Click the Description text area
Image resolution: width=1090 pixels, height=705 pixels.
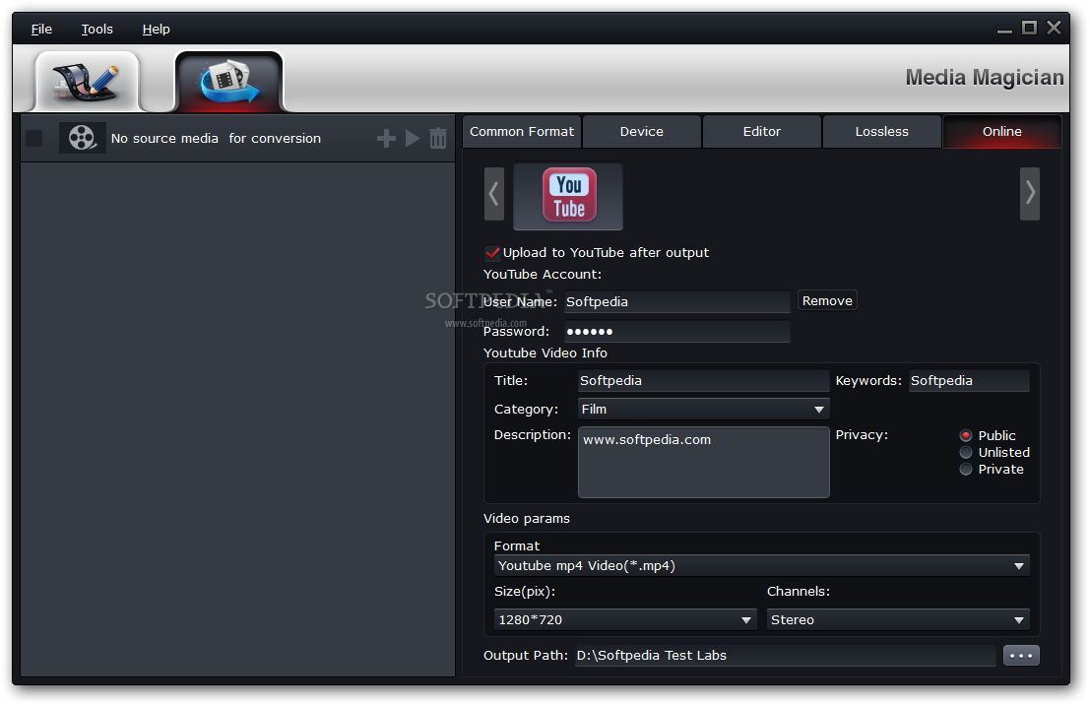[x=703, y=462]
